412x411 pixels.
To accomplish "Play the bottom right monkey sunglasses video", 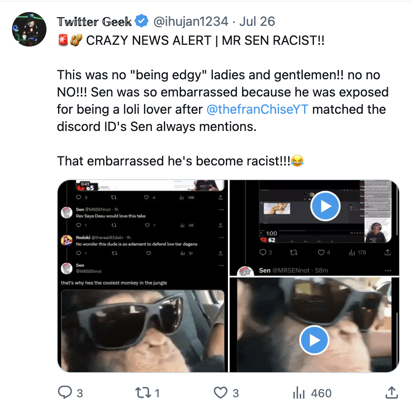I will (x=314, y=340).
